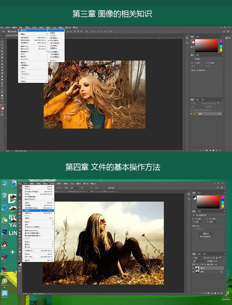
Task: Click 图像大小 (Alt+Ctrl+I) in the Image menu
Action: point(33,46)
